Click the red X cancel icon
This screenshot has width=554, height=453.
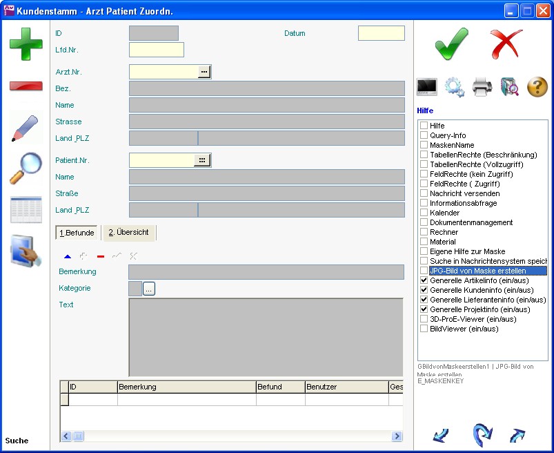pyautogui.click(x=507, y=44)
